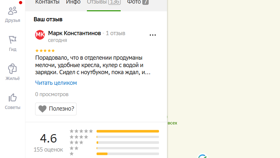
Task: Open the Друзья (Friends) sidebar icon
Action: [13, 11]
